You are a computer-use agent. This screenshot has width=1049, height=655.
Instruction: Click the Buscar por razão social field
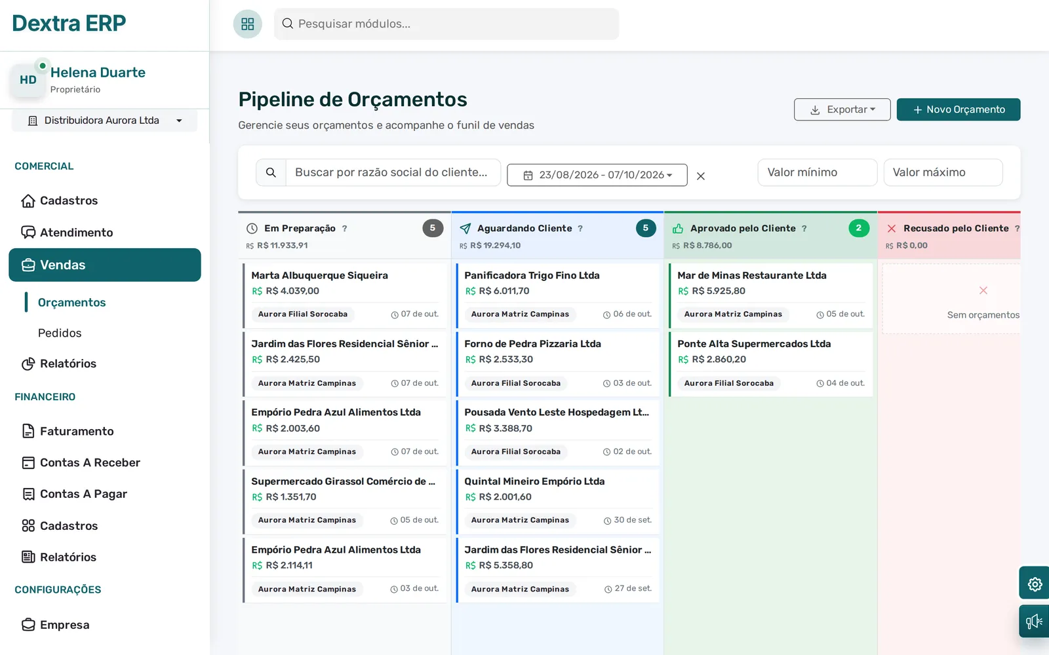(393, 172)
